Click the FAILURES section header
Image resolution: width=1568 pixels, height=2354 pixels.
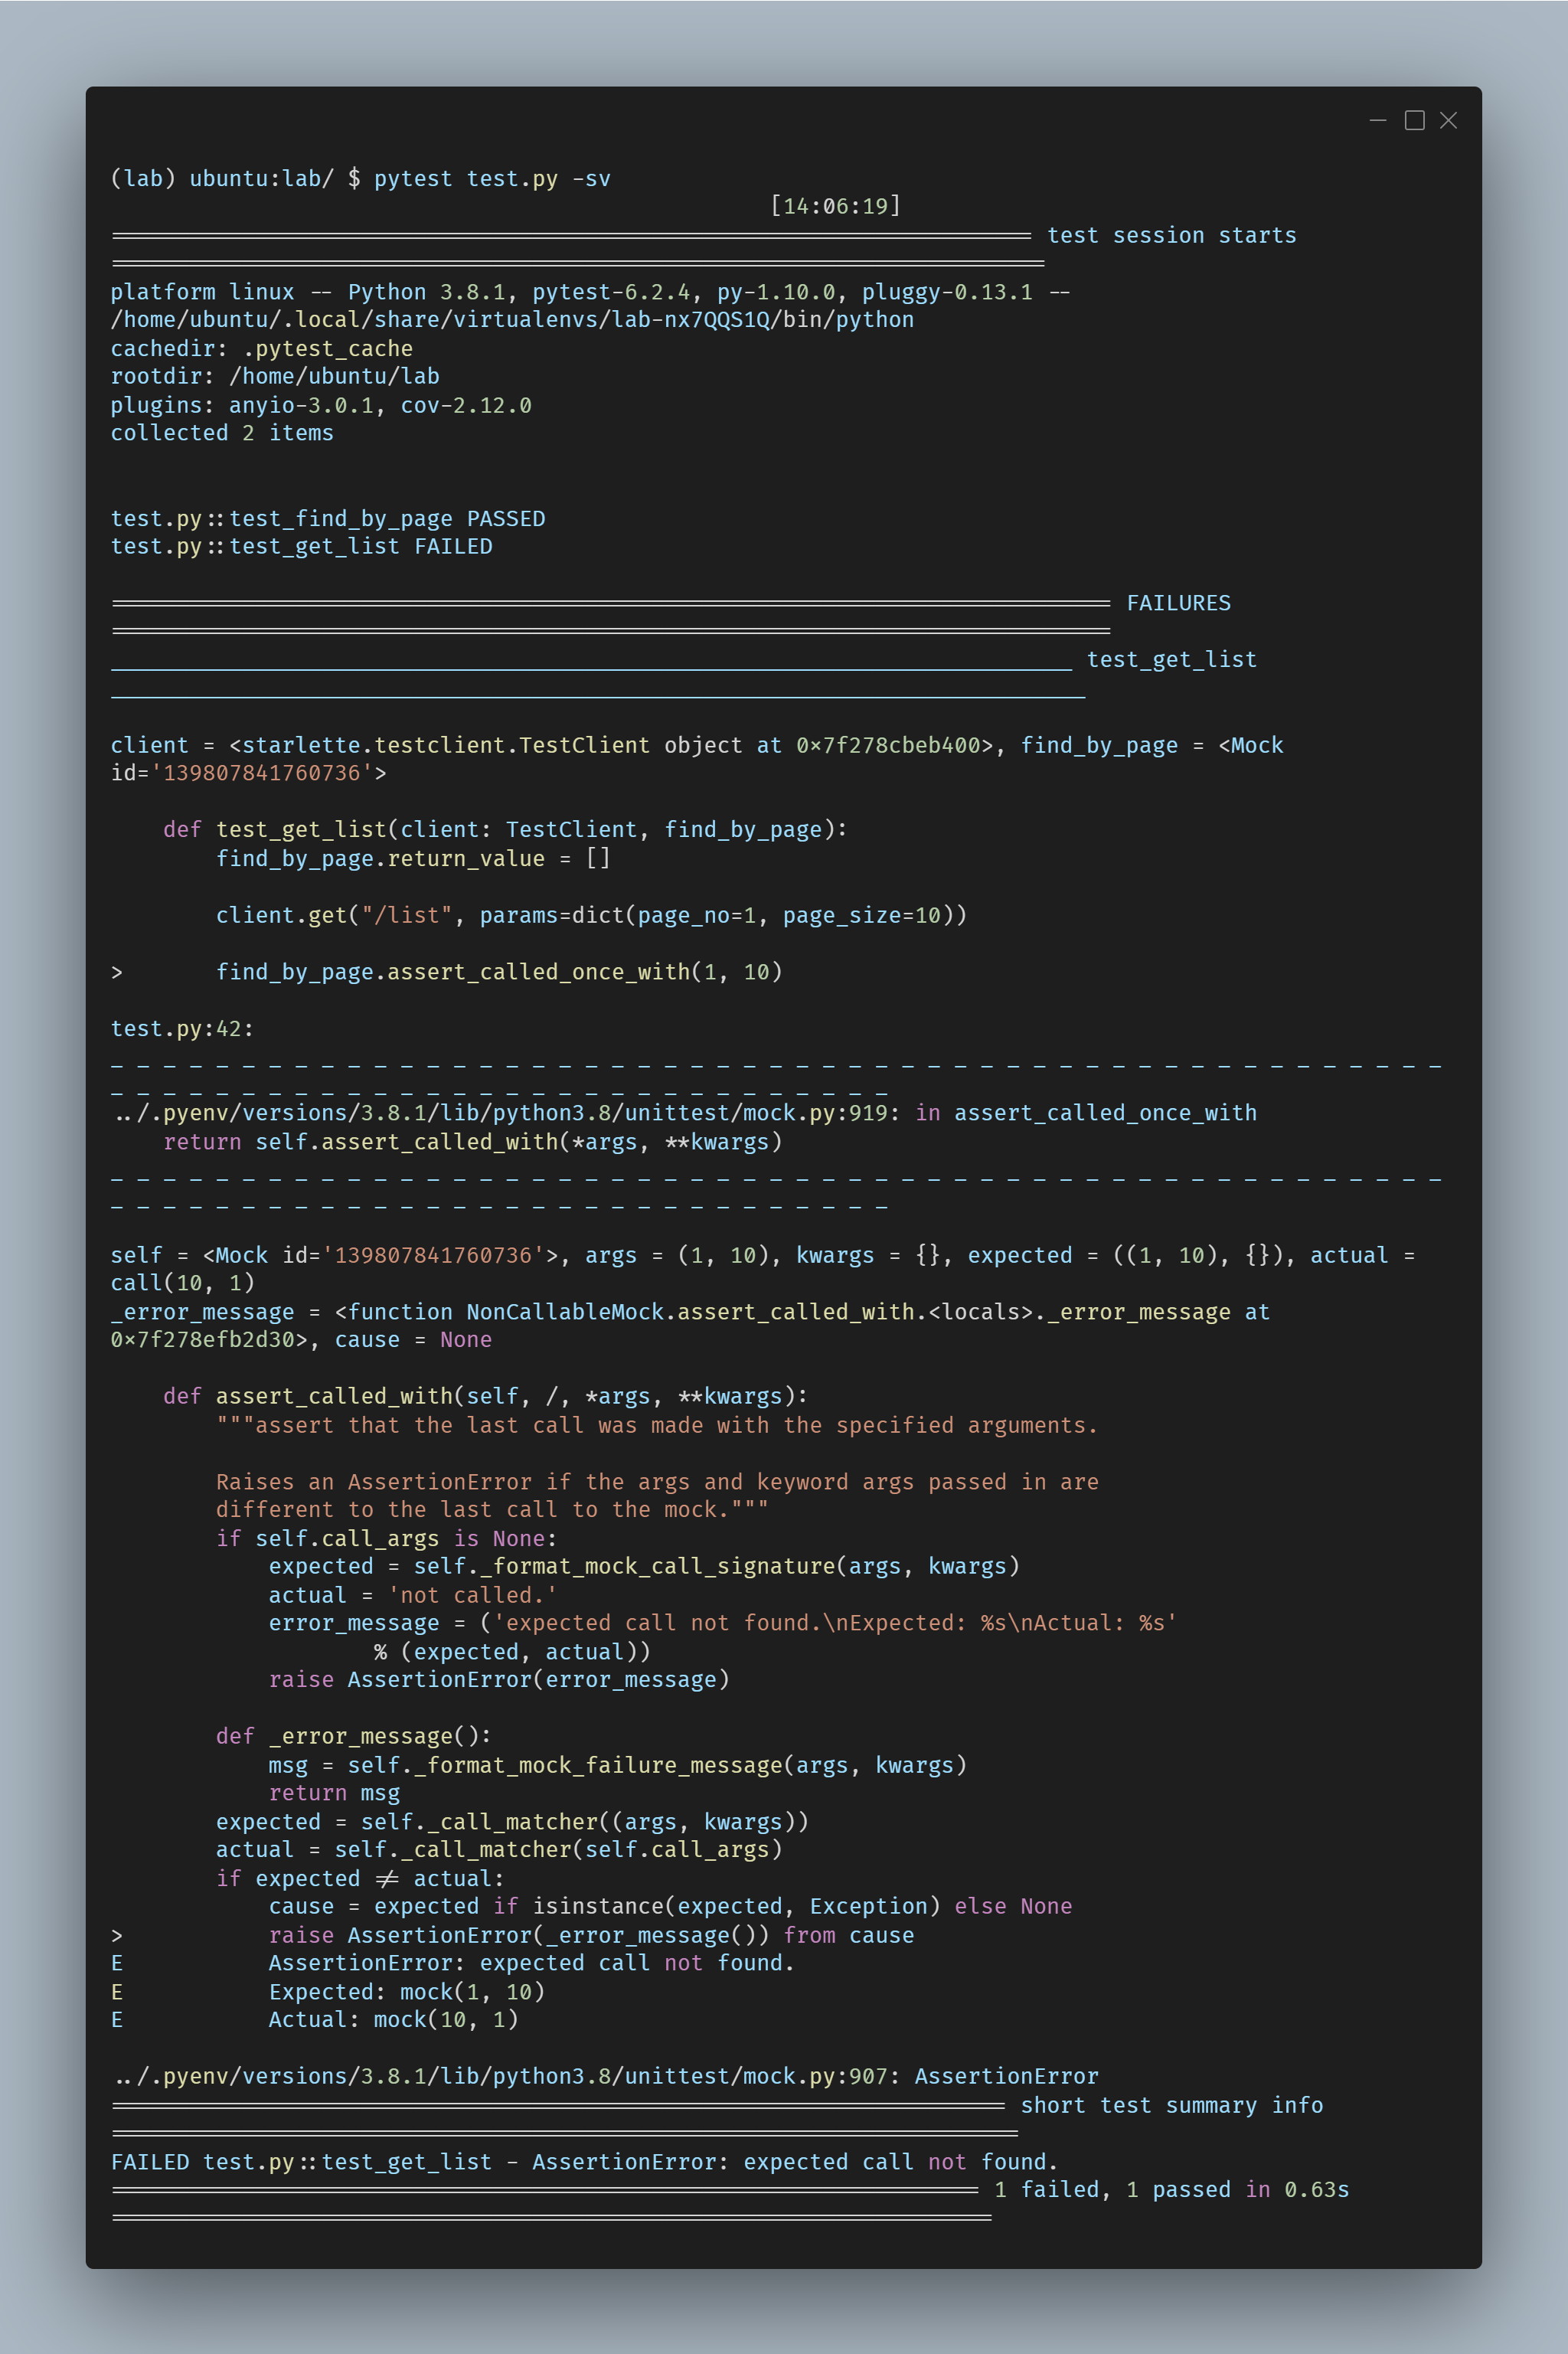pos(1178,603)
